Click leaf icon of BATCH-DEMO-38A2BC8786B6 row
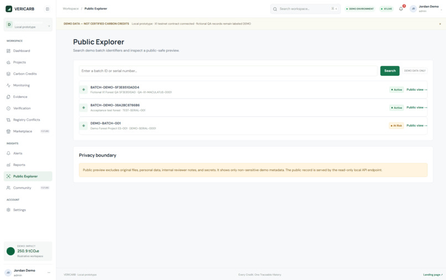This screenshot has height=280, width=446. coord(84,107)
